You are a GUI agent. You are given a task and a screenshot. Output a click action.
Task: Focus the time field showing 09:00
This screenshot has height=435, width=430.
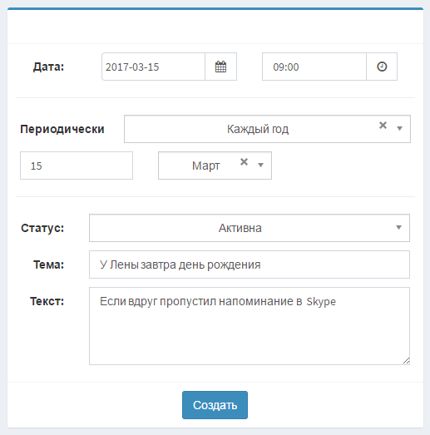tap(314, 67)
